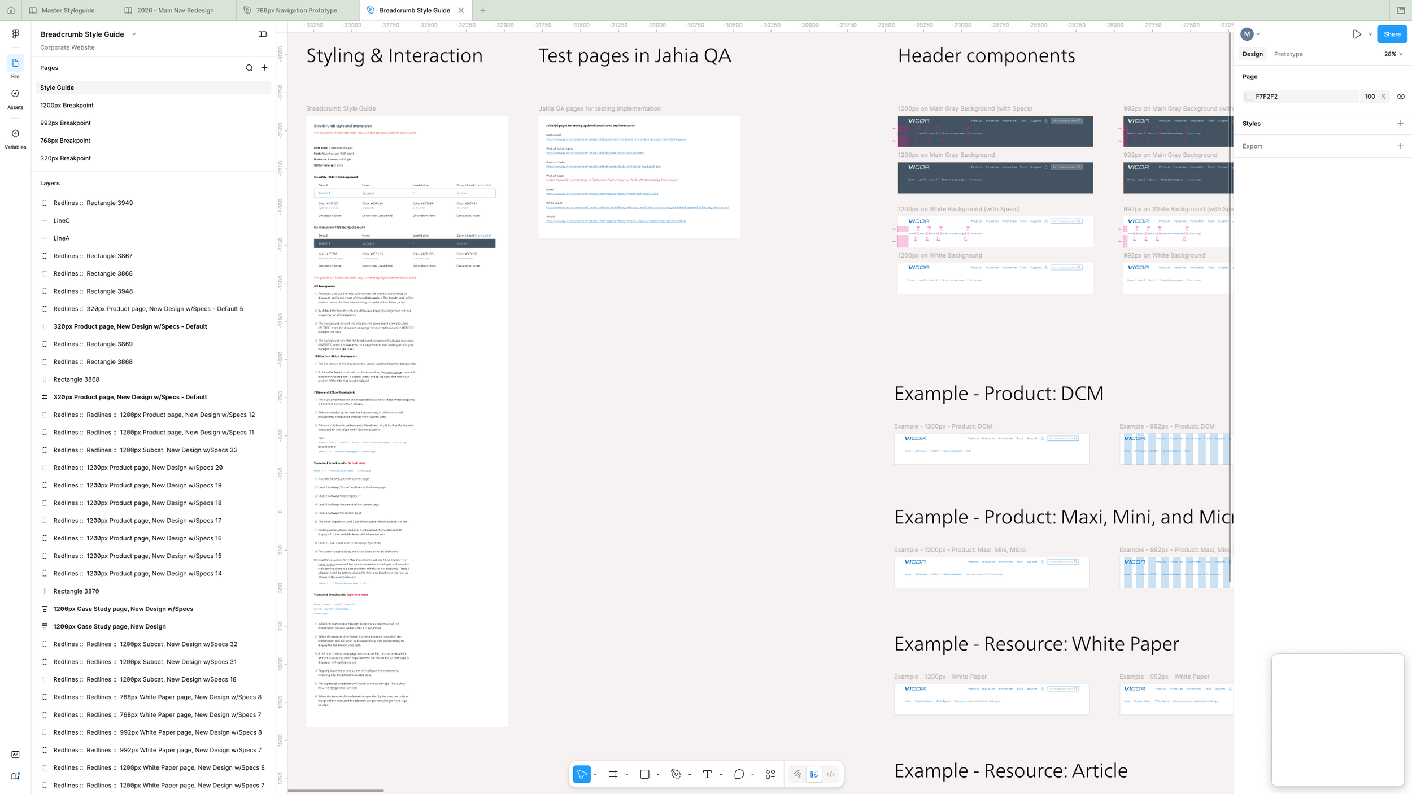Expand Move tool options chevron
Screen dimensions: 1412x794
(595, 775)
